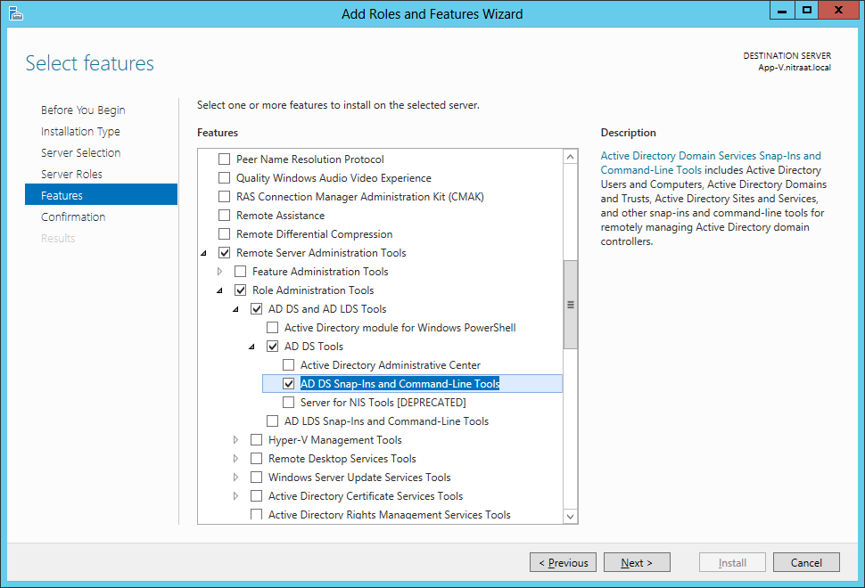This screenshot has width=865, height=588.
Task: Select the AD DS Snap-Ins and Command-Line Tools row
Action: (x=412, y=384)
